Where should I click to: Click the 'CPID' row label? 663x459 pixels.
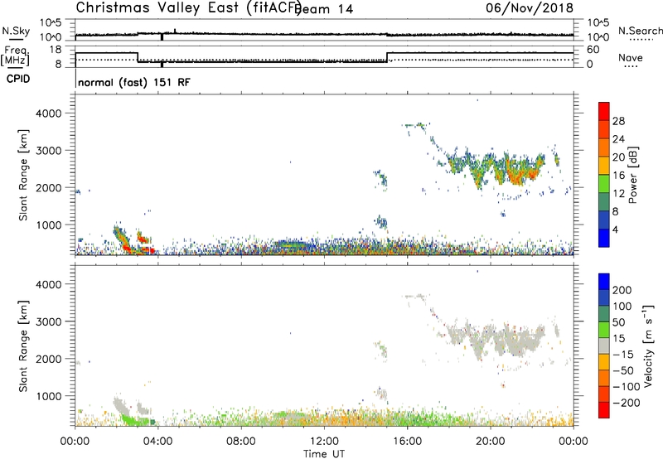click(18, 79)
